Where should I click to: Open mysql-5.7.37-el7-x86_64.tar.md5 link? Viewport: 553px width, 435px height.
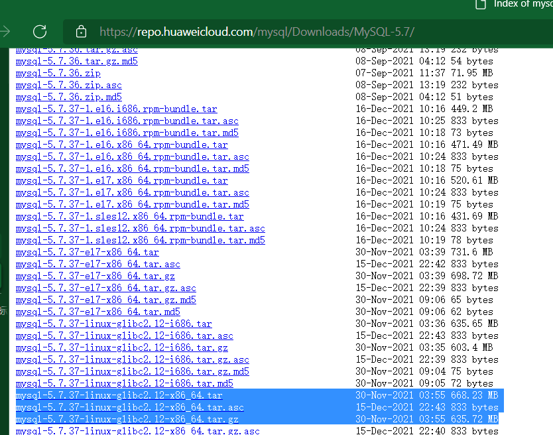tap(97, 312)
